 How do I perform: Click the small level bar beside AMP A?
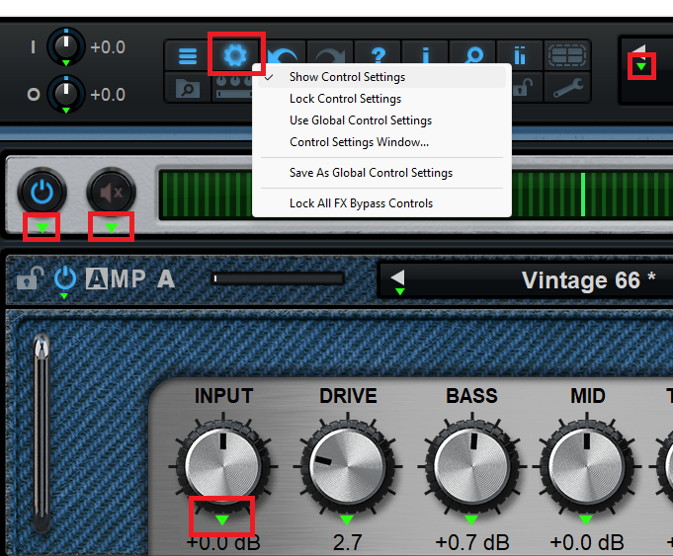point(278,279)
